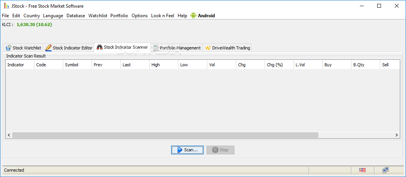
Task: Open the Edit menu
Action: click(16, 16)
